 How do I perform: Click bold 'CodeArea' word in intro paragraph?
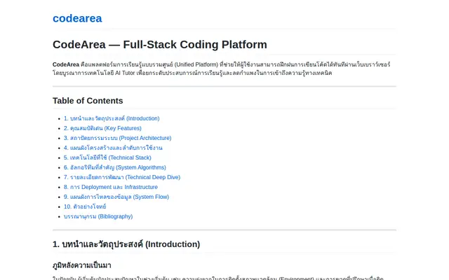click(x=66, y=64)
